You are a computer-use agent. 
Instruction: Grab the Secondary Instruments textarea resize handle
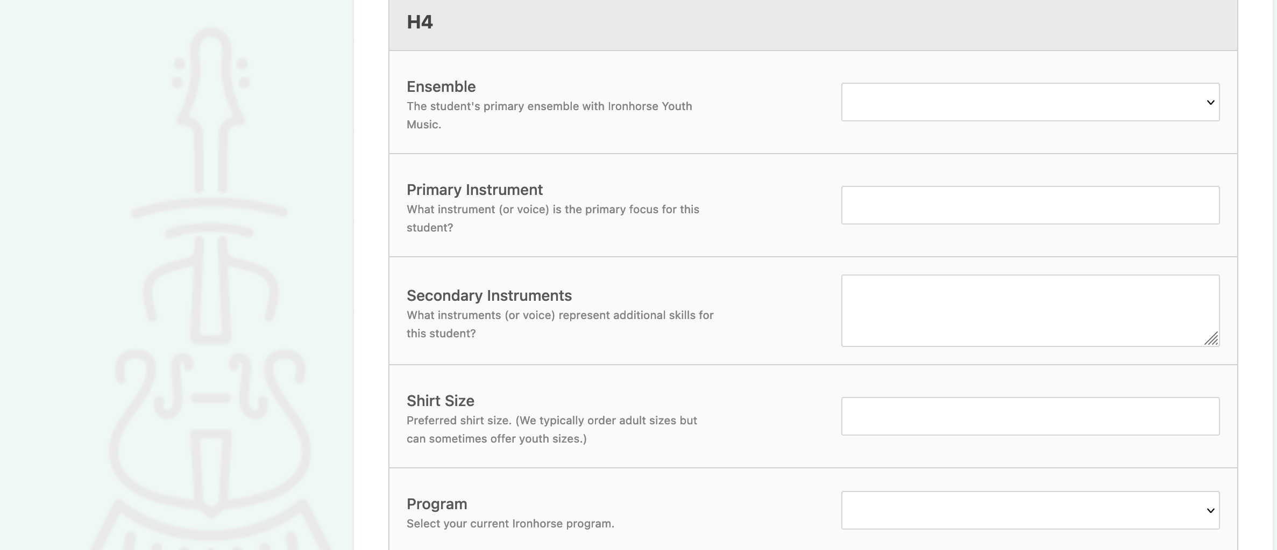point(1211,339)
